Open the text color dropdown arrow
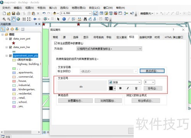191x138 pixels. coord(115,88)
